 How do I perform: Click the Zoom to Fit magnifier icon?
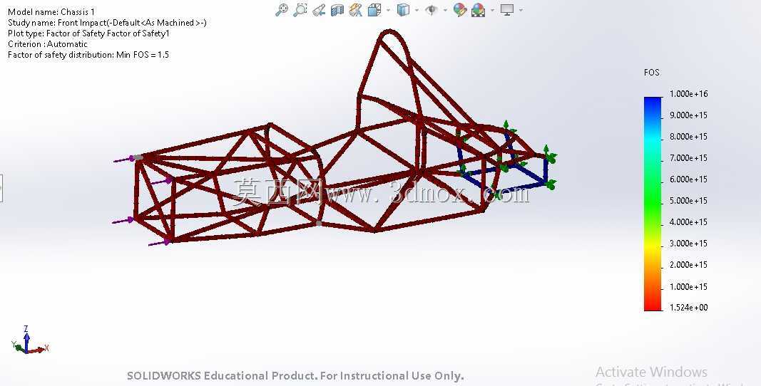(282, 10)
